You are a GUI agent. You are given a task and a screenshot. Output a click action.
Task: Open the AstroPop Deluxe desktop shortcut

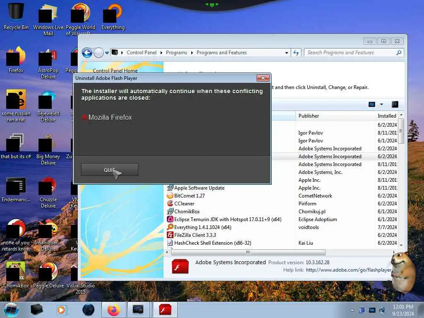click(x=48, y=63)
